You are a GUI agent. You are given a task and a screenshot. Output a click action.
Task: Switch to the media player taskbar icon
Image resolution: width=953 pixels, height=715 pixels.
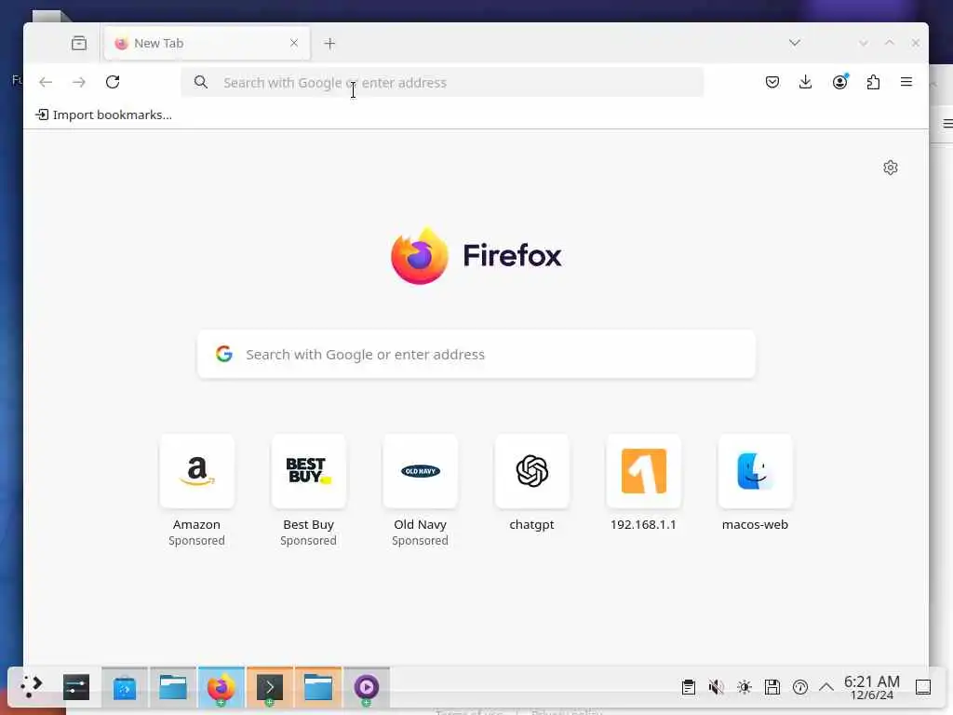click(367, 687)
